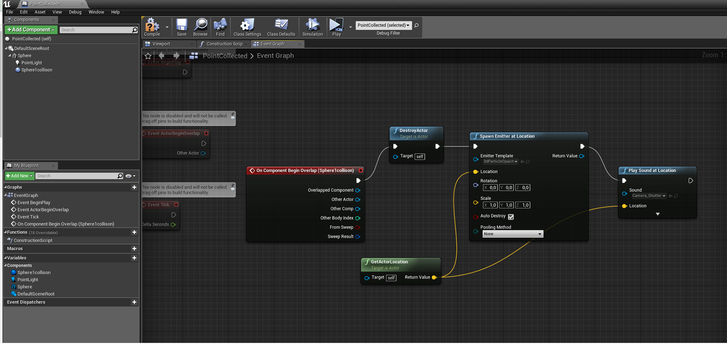Switch to the Viewport tab
The width and height of the screenshot is (727, 344).
click(x=161, y=44)
